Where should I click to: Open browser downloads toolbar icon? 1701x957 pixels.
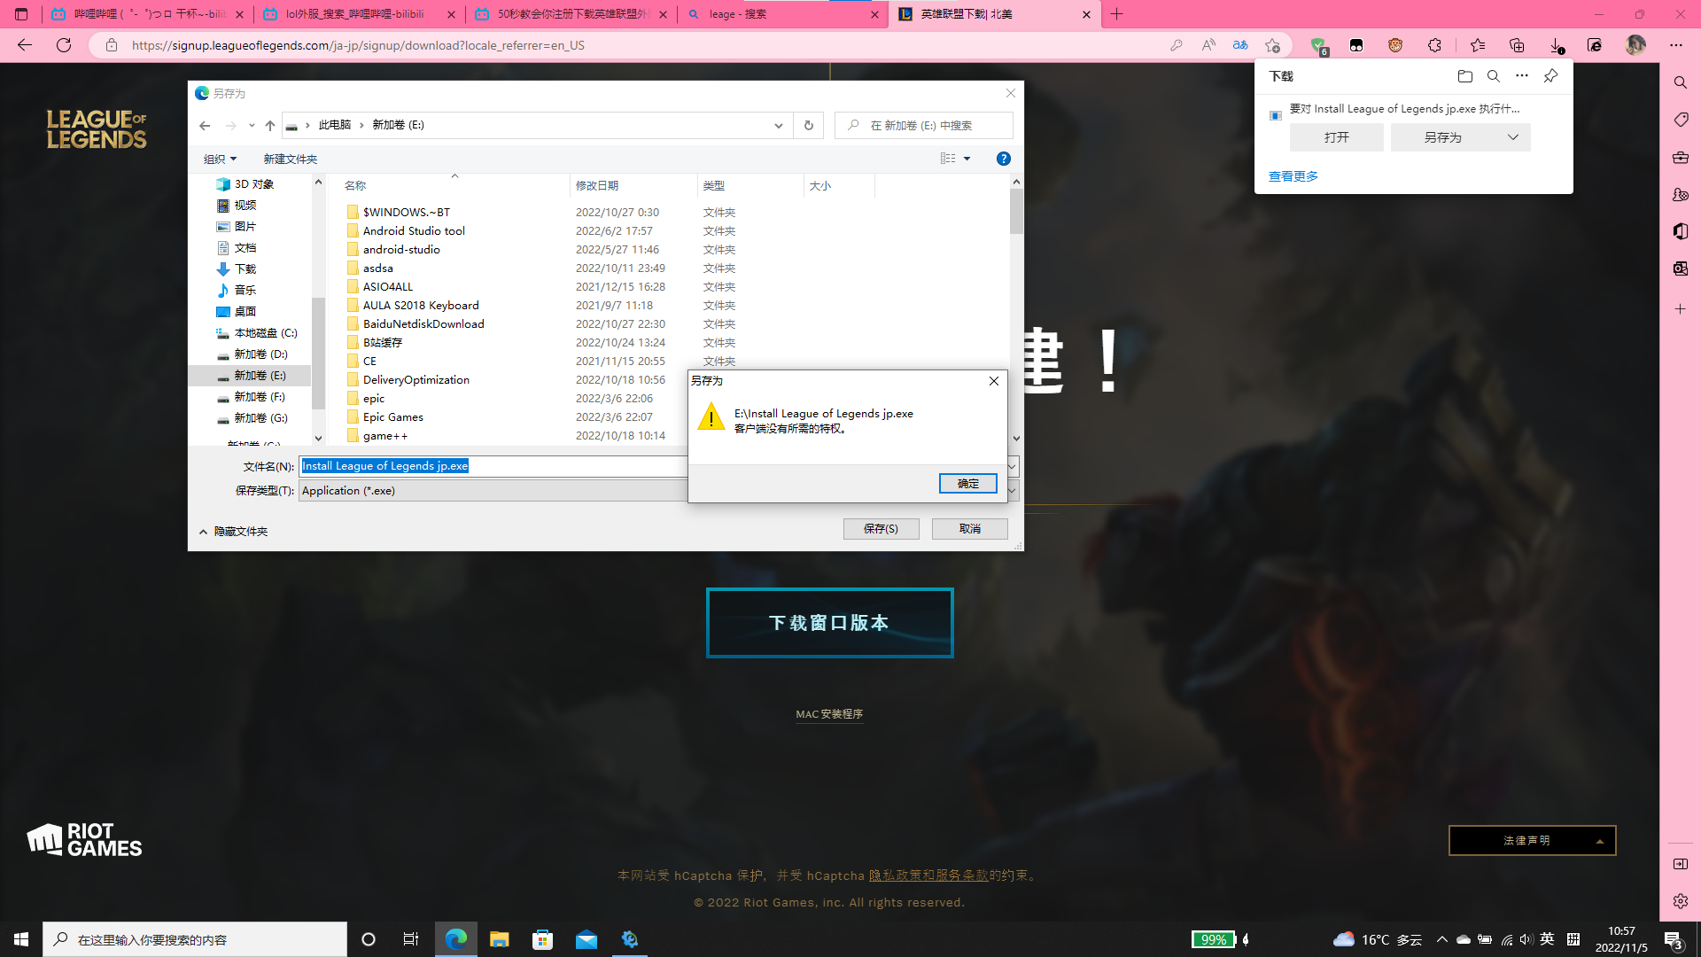[x=1557, y=45]
